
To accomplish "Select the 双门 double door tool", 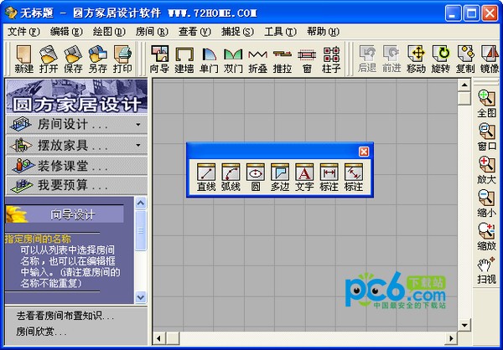I will pyautogui.click(x=233, y=59).
